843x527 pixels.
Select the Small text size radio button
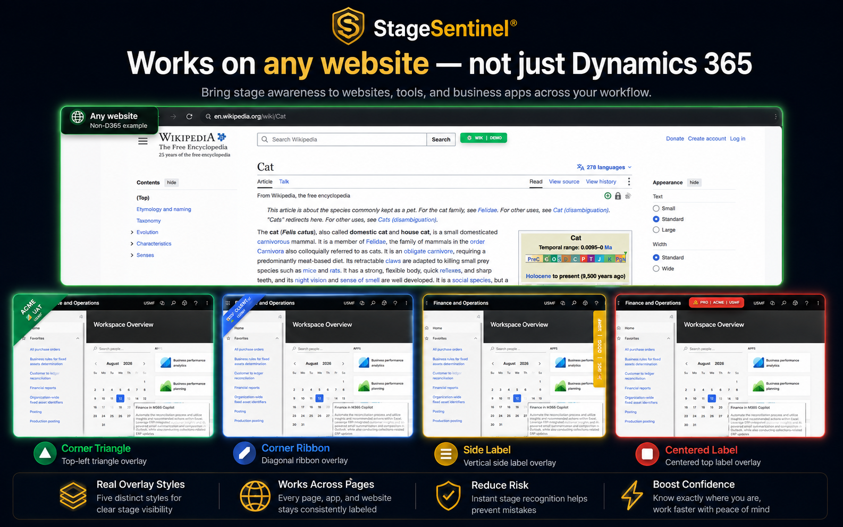pyautogui.click(x=656, y=208)
